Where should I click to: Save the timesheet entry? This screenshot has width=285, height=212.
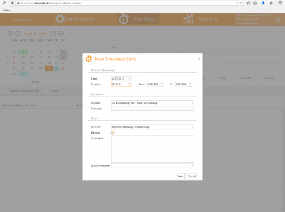coord(180,176)
